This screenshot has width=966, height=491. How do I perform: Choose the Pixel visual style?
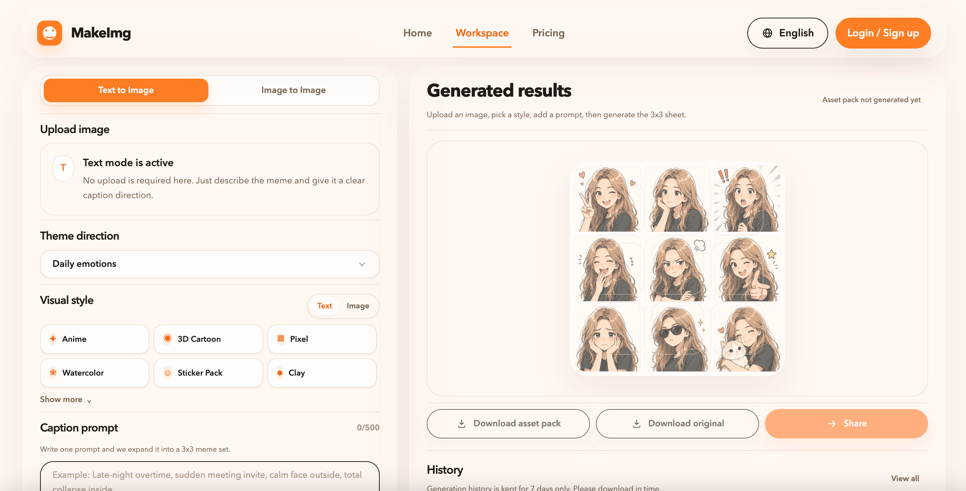[322, 339]
